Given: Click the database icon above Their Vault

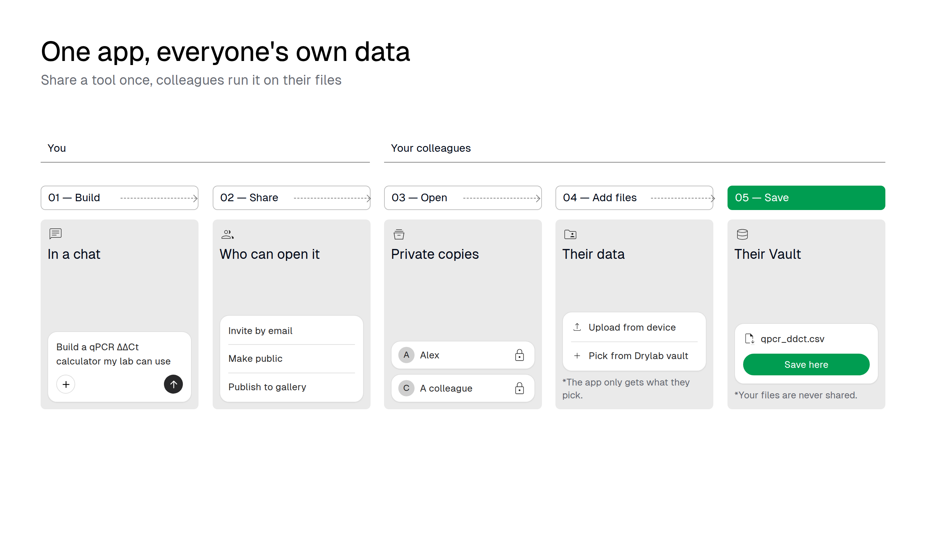Looking at the screenshot, I should (742, 234).
